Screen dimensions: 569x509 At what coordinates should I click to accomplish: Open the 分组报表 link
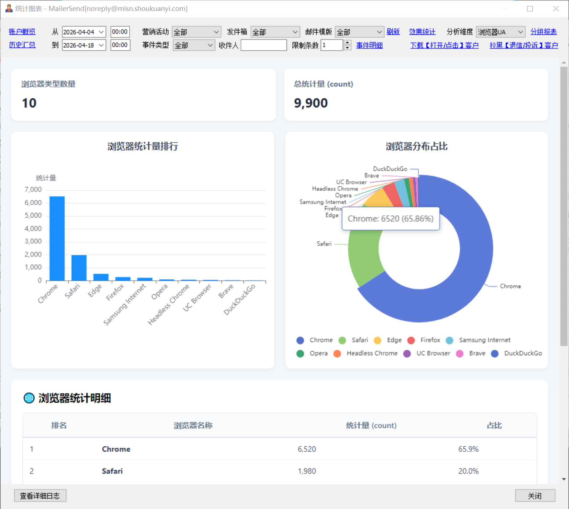[544, 32]
